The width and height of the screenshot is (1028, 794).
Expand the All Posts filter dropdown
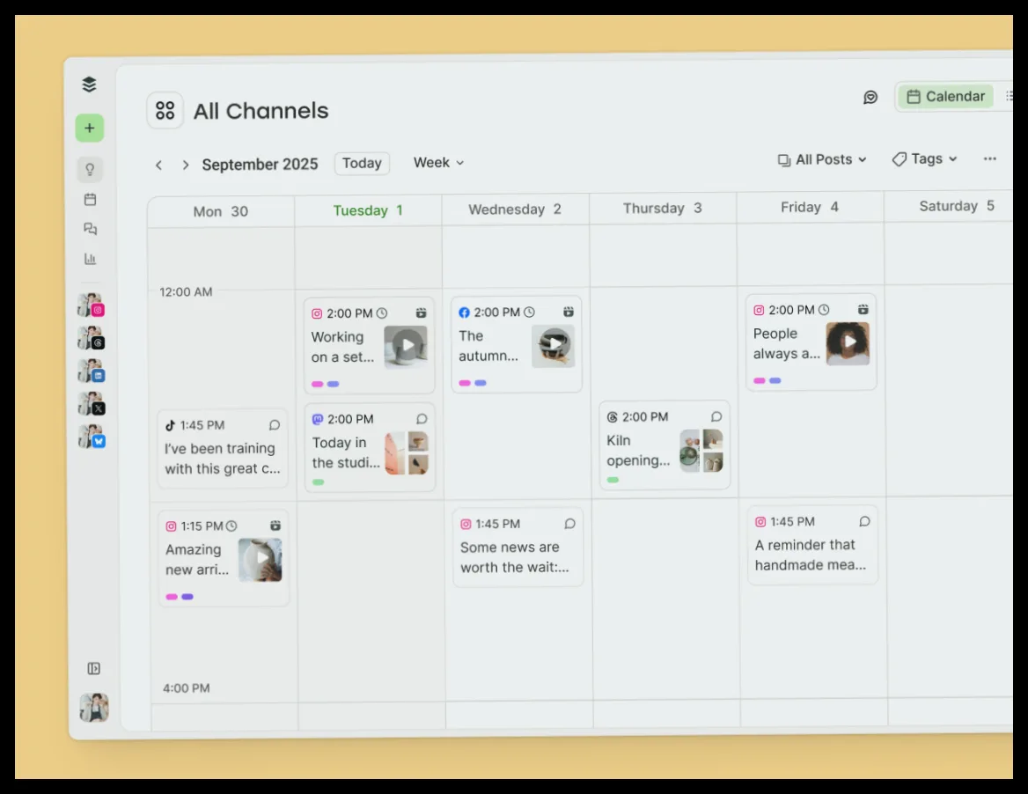pos(822,160)
